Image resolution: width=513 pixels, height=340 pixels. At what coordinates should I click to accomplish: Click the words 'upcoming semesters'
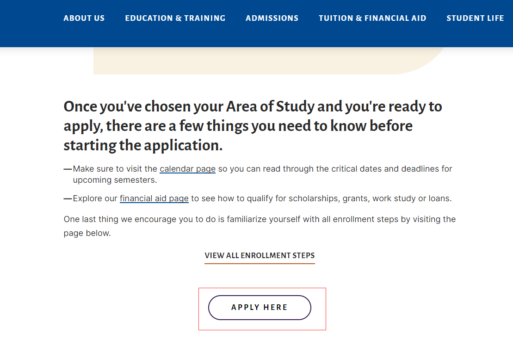(115, 180)
